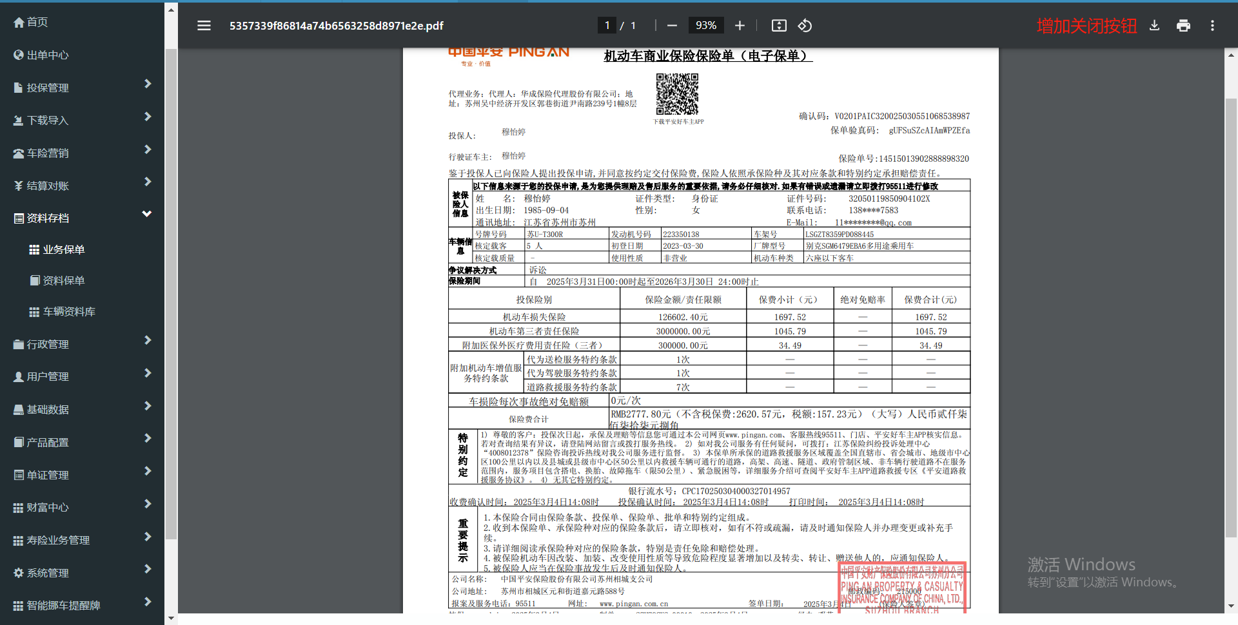Click the PDF scrollbar down arrow
Screen dimensions: 1238x625
point(1231,606)
